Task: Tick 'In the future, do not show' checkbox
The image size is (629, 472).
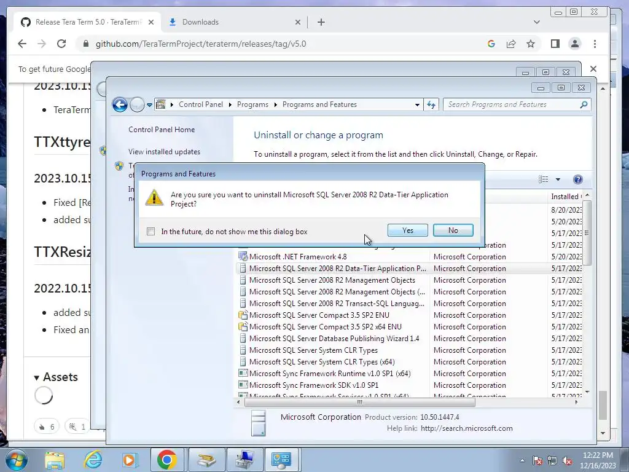Action: 151,232
